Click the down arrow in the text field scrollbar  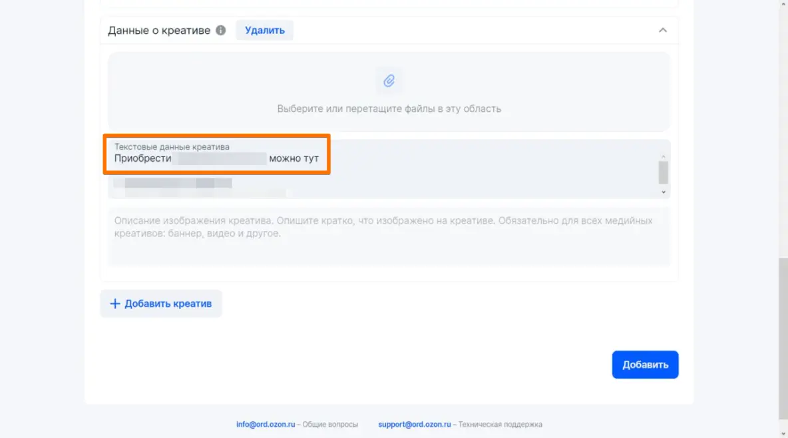(663, 192)
